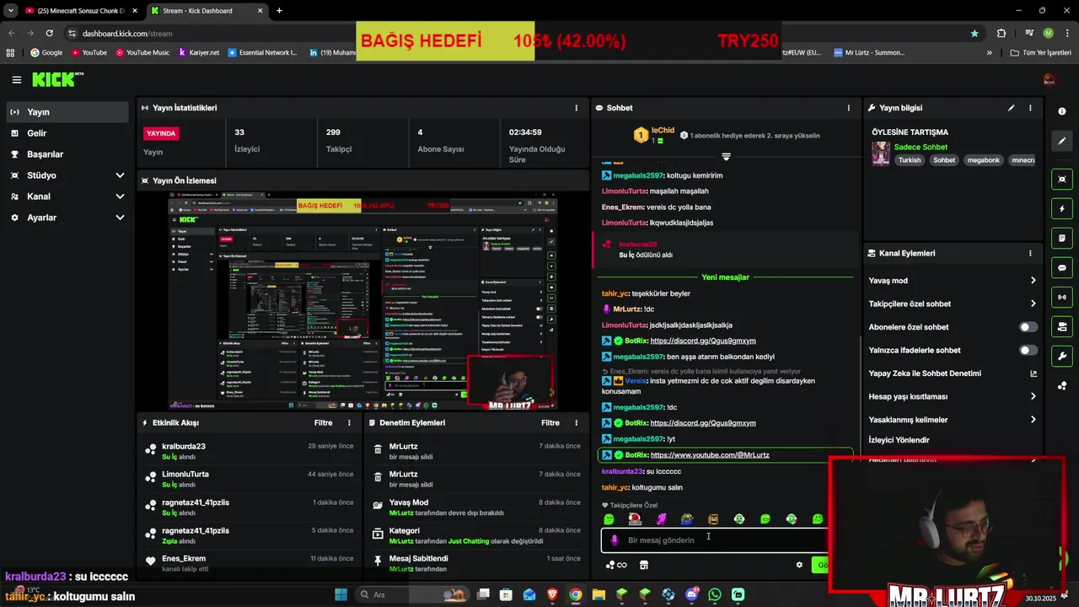Viewport: 1079px width, 607px height.
Task: Open Etkinlik Akışı three-dot menu
Action: tap(349, 423)
